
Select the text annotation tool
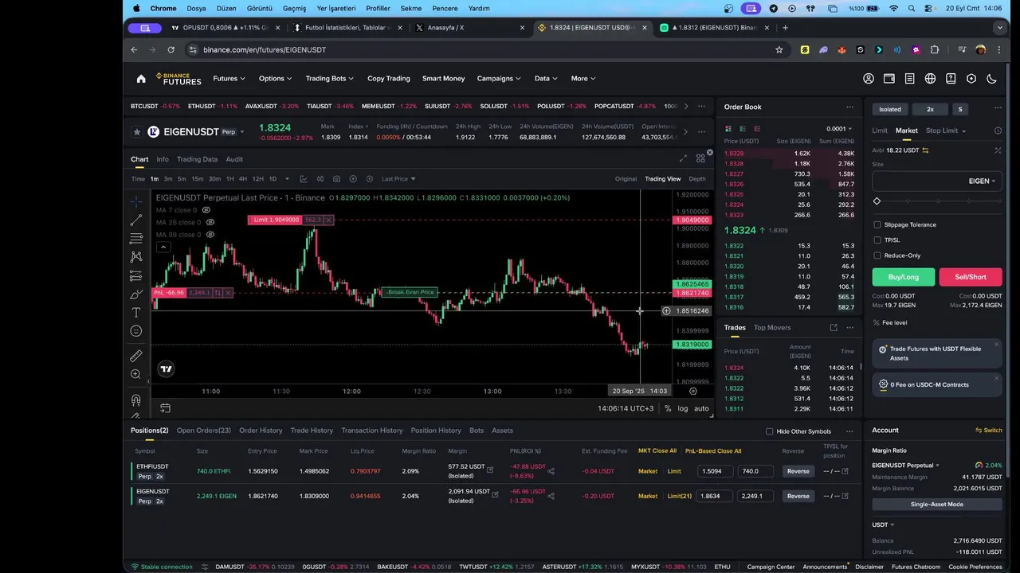136,313
